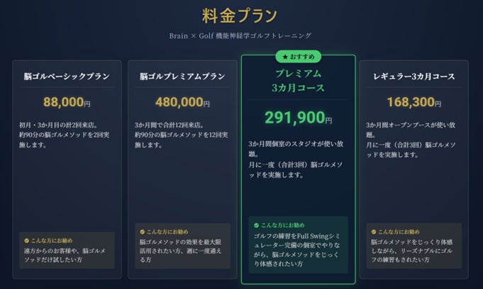Click checkmark icon in レギュラー3カ月コース card
Viewport: 483px width, 289px height.
tap(374, 231)
